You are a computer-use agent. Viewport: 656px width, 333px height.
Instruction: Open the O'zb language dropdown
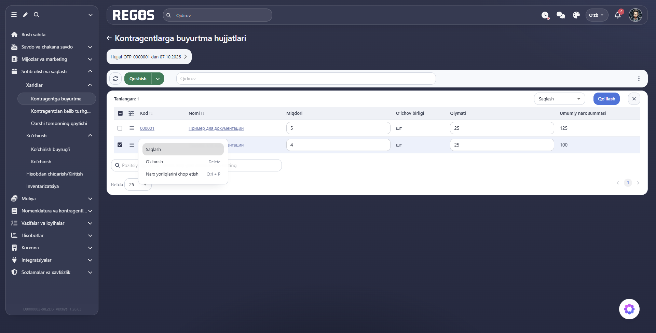(597, 15)
